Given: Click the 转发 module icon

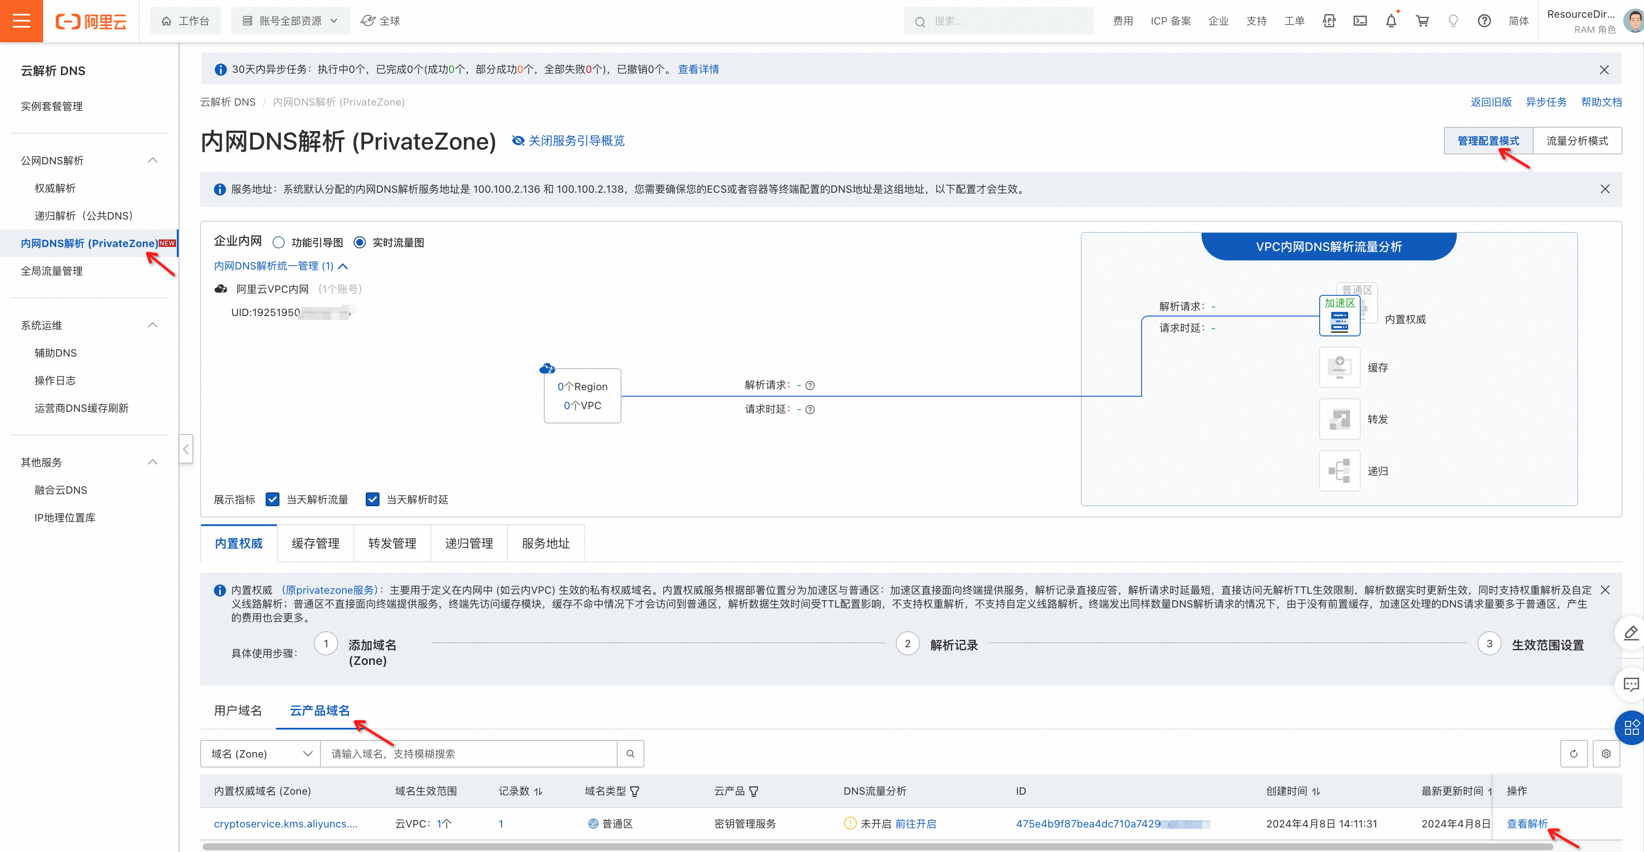Looking at the screenshot, I should tap(1340, 419).
